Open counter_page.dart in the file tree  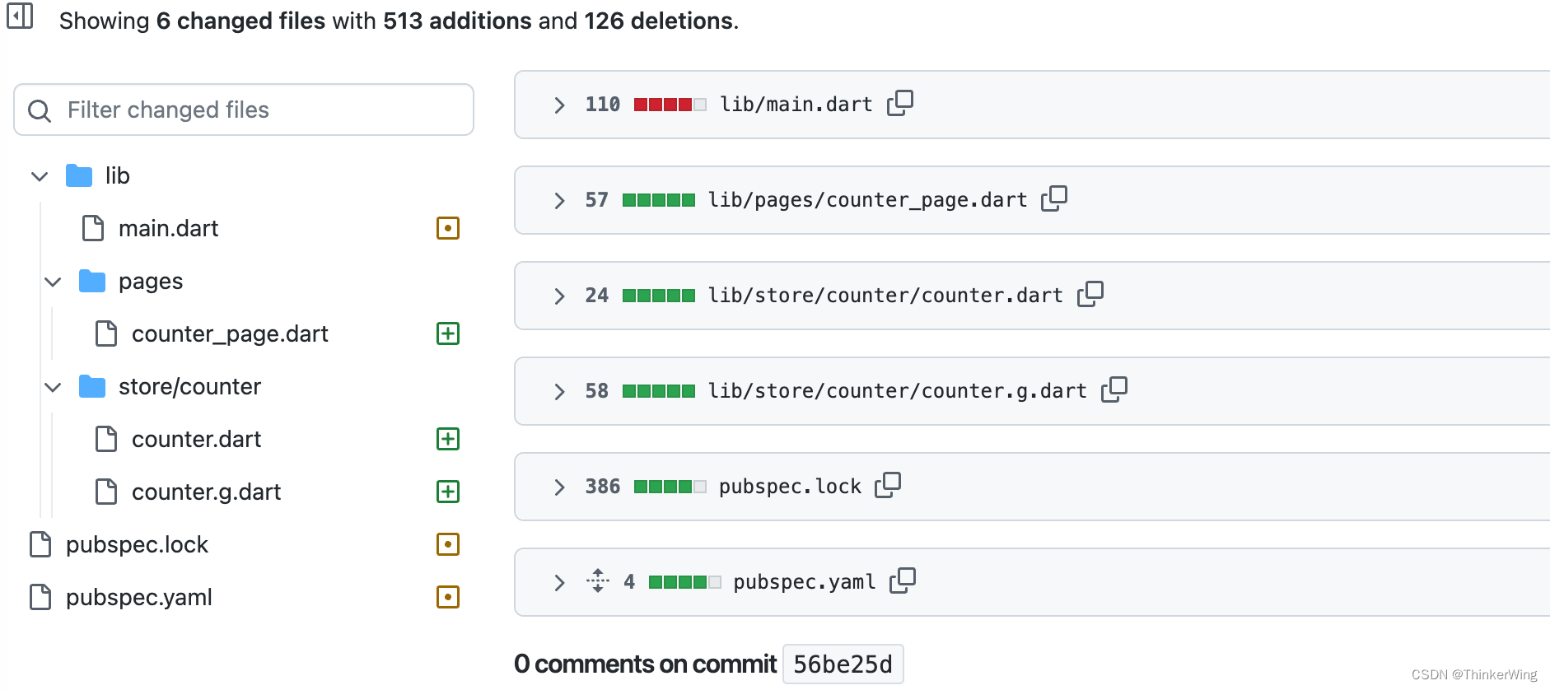click(x=230, y=333)
